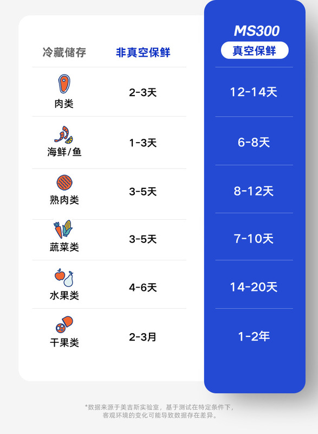Screen dimensions: 318x434
Task: Click the 干果类 label
Action: (x=64, y=343)
